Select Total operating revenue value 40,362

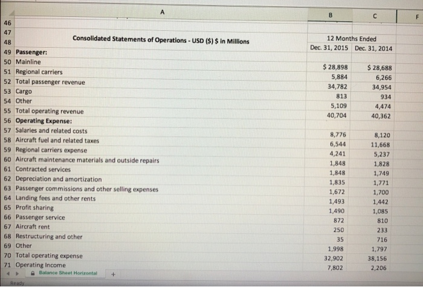click(381, 116)
